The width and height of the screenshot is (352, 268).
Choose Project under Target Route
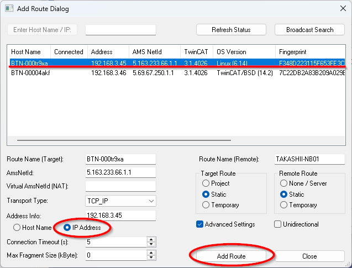click(x=206, y=183)
